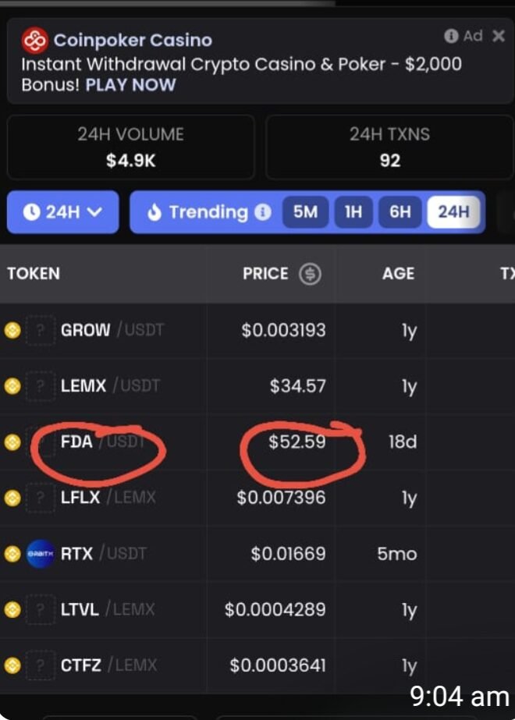This screenshot has width=515, height=720.
Task: Toggle price currency dollar icon
Action: pos(311,274)
